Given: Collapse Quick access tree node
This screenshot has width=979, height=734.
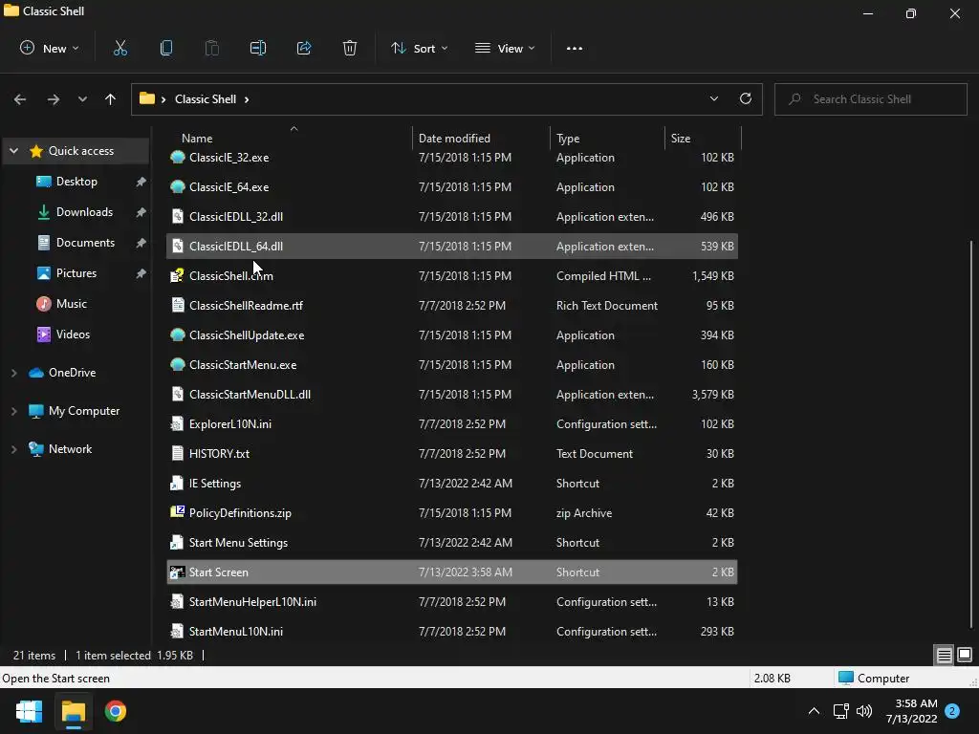Looking at the screenshot, I should (x=13, y=151).
